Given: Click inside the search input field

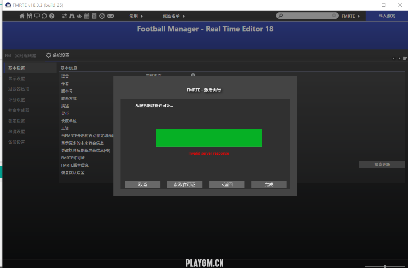Looking at the screenshot, I should [x=307, y=16].
